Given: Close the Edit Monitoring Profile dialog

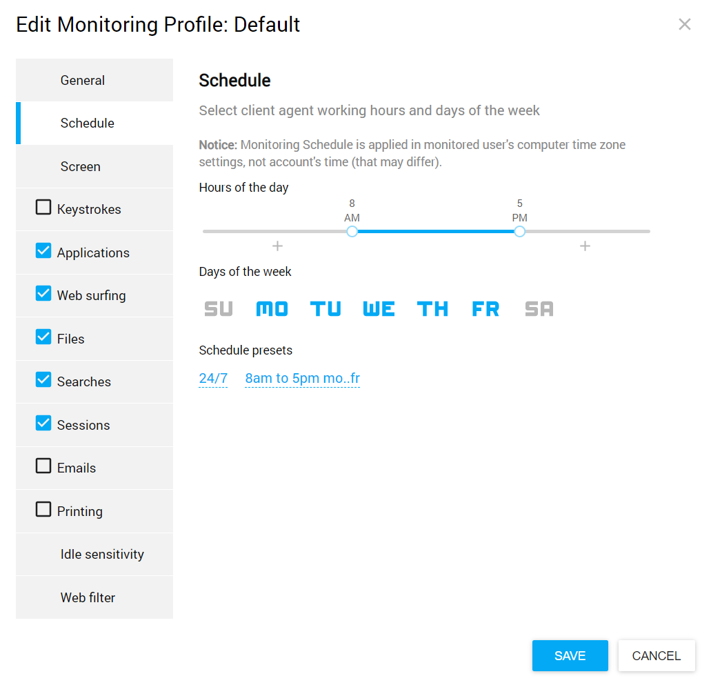Looking at the screenshot, I should click(x=684, y=25).
